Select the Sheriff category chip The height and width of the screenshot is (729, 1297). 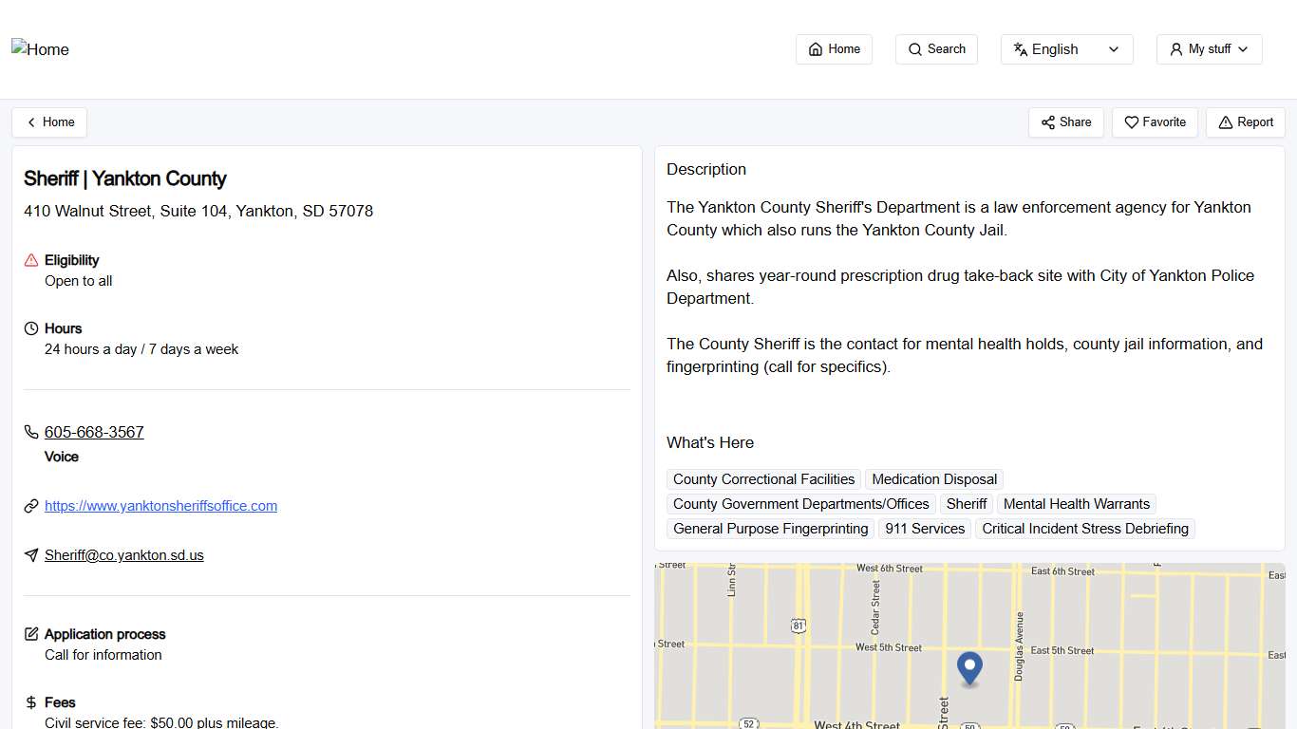pyautogui.click(x=967, y=504)
